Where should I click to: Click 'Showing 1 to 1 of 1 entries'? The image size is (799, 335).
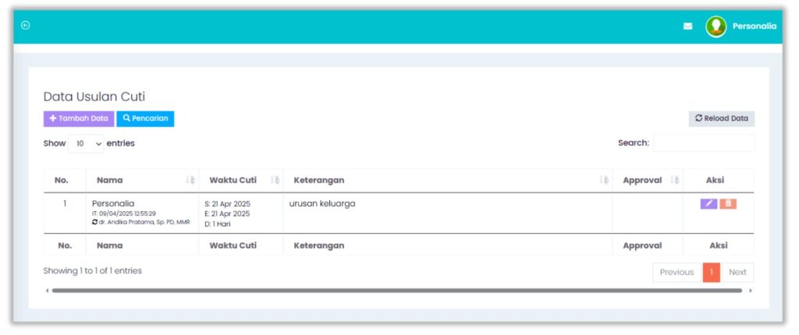[x=93, y=271]
